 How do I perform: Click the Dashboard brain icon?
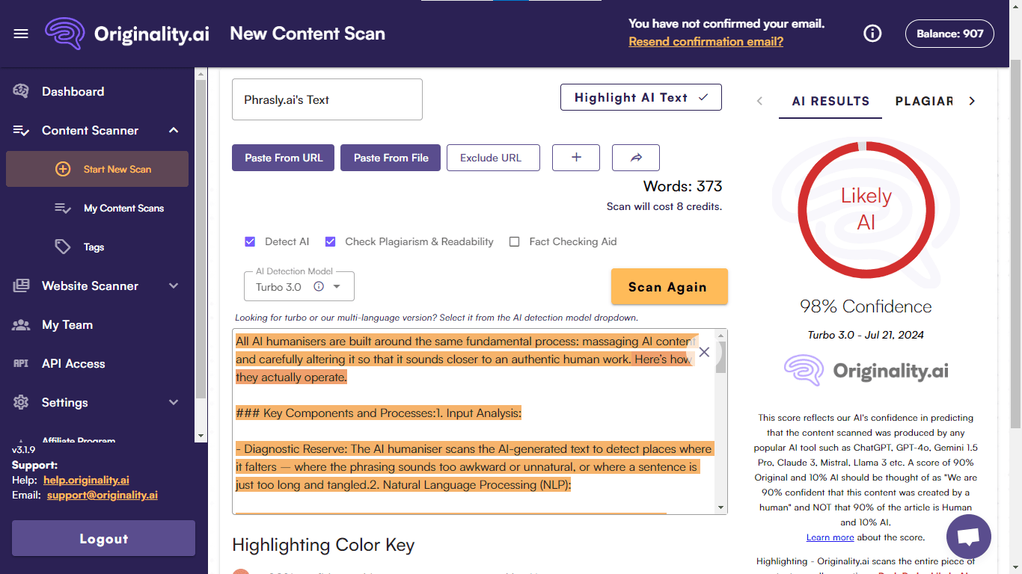21,91
